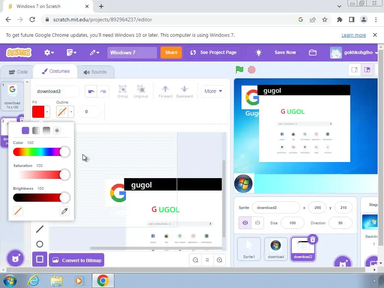
Task: Switch to the Sounds tab
Action: pos(95,72)
